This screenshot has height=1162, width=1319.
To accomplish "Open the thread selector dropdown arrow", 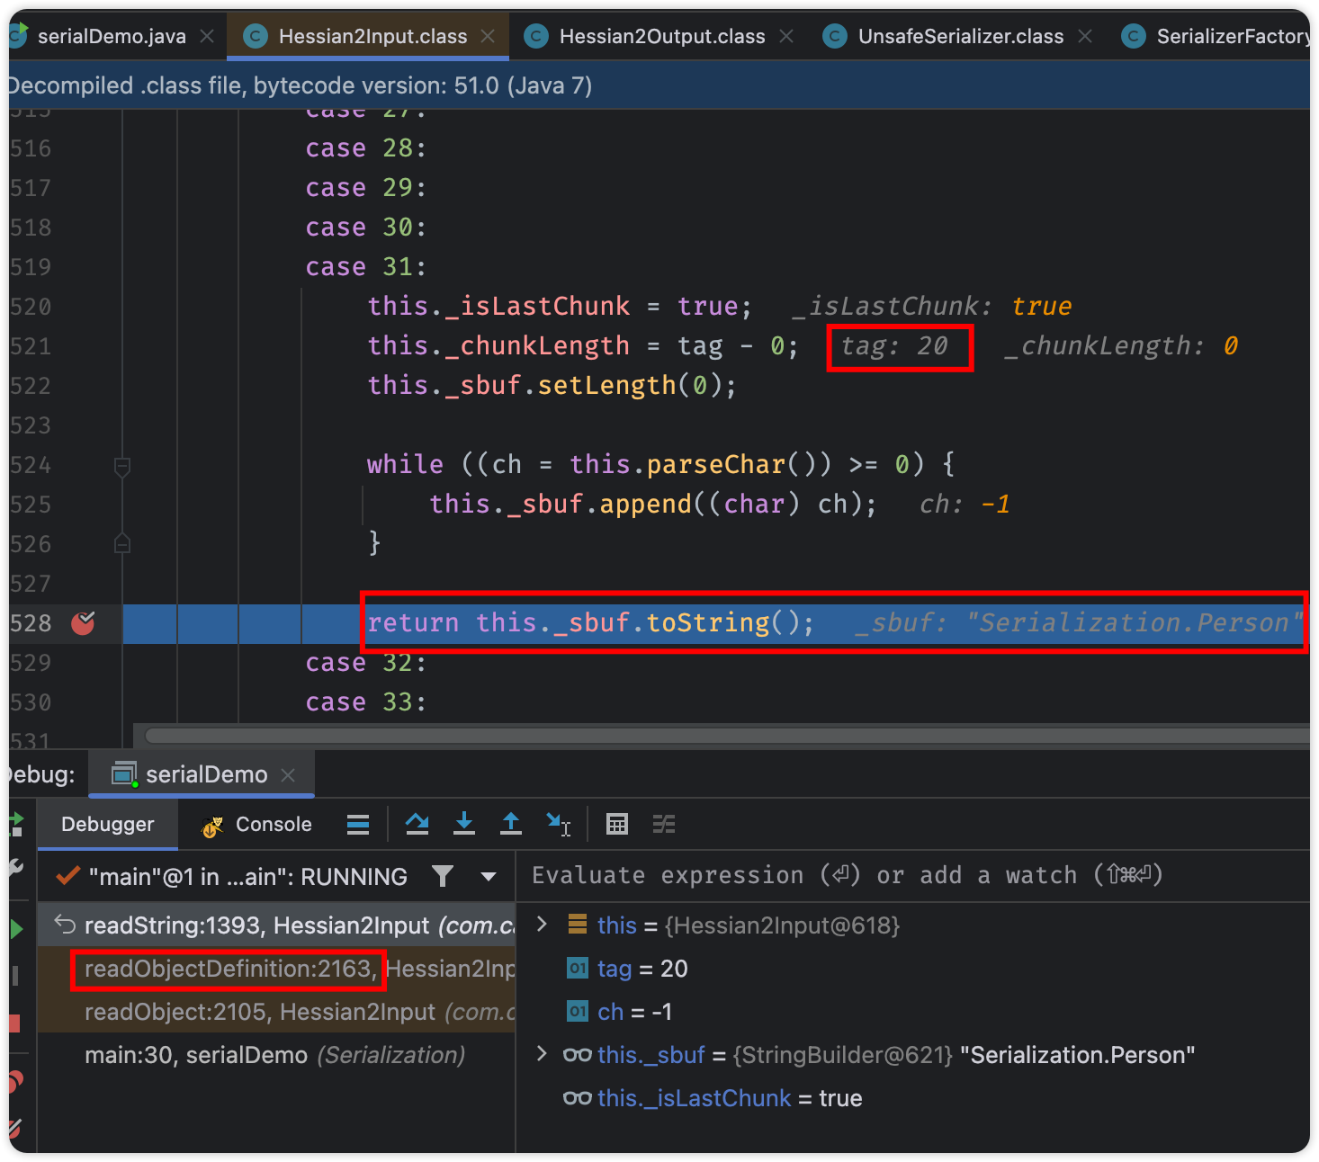I will (489, 876).
